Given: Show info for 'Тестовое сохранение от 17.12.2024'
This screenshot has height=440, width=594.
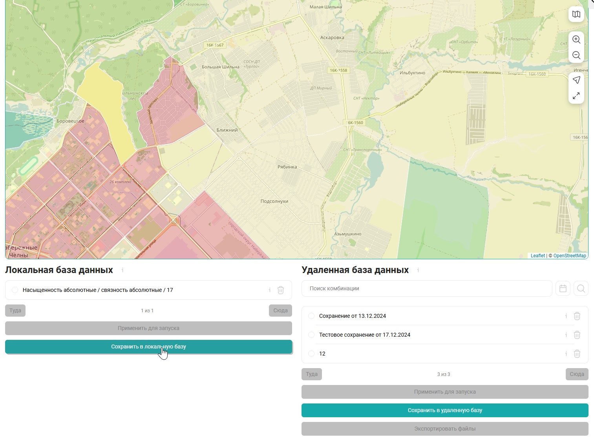Looking at the screenshot, I should 566,335.
